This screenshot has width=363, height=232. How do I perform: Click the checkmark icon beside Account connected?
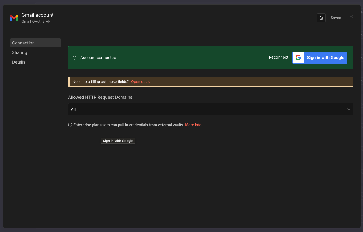coord(74,58)
